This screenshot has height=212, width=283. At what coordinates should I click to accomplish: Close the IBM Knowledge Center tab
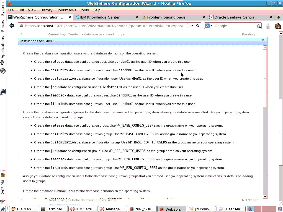pyautogui.click(x=137, y=17)
